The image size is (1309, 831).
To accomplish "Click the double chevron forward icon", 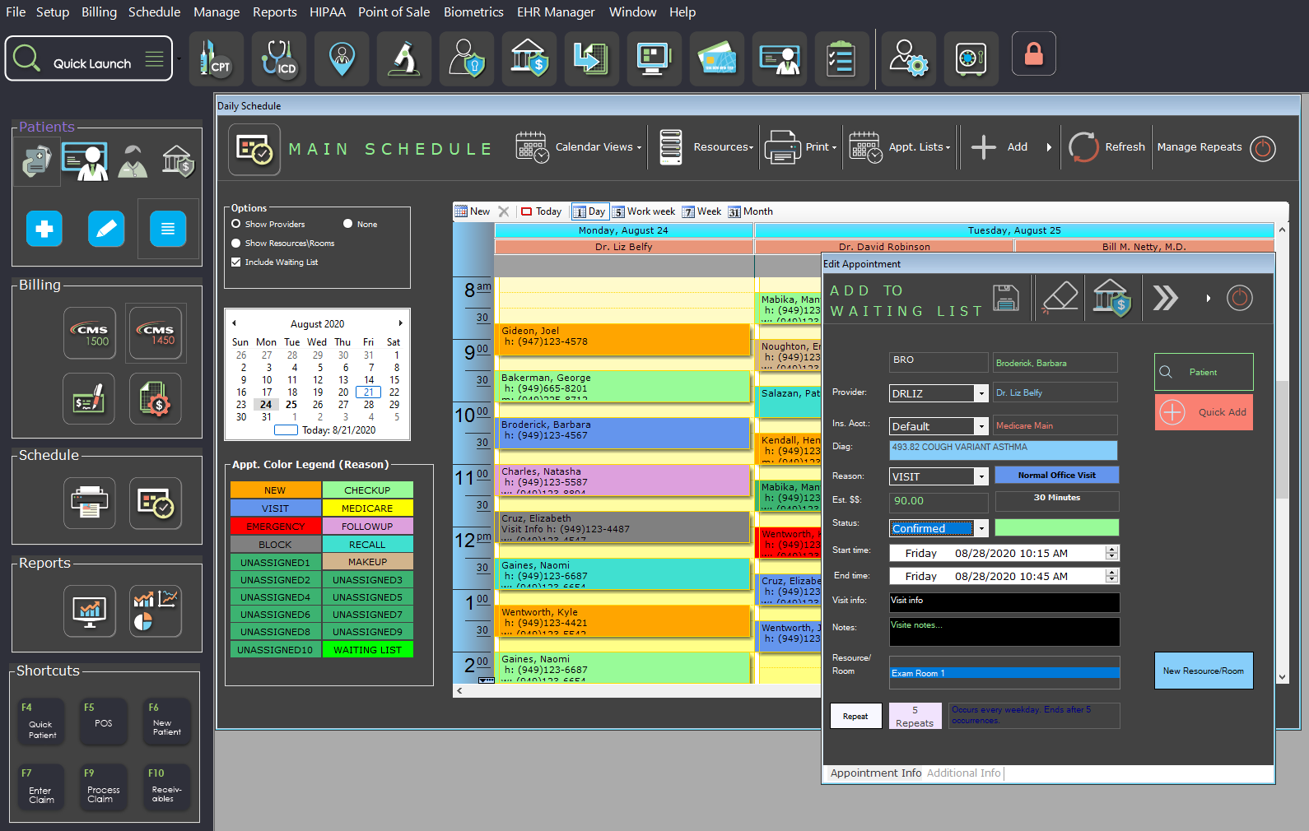I will 1165,298.
